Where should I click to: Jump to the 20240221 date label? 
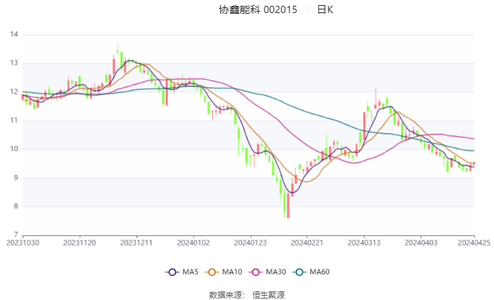305,243
